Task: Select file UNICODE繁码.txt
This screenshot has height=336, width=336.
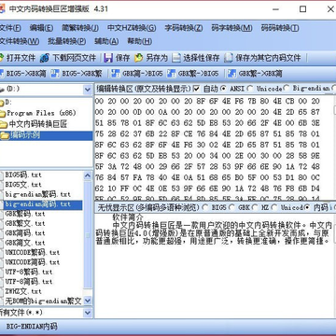Action: (x=33, y=253)
